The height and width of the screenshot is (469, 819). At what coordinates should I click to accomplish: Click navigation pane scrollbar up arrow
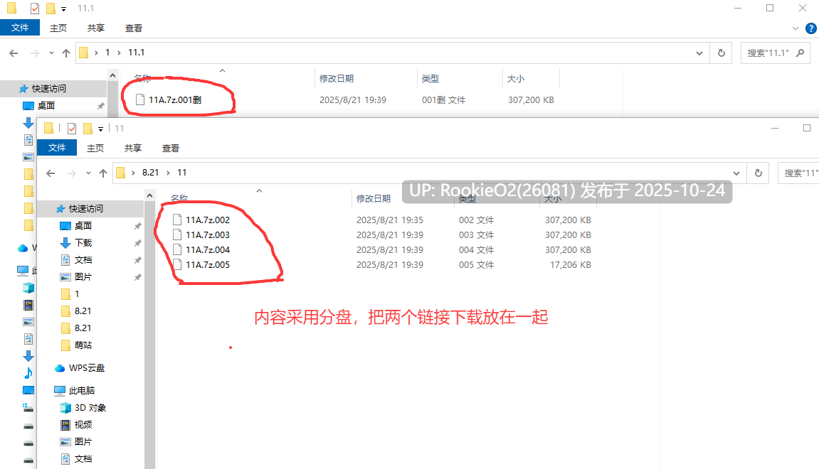[x=150, y=195]
